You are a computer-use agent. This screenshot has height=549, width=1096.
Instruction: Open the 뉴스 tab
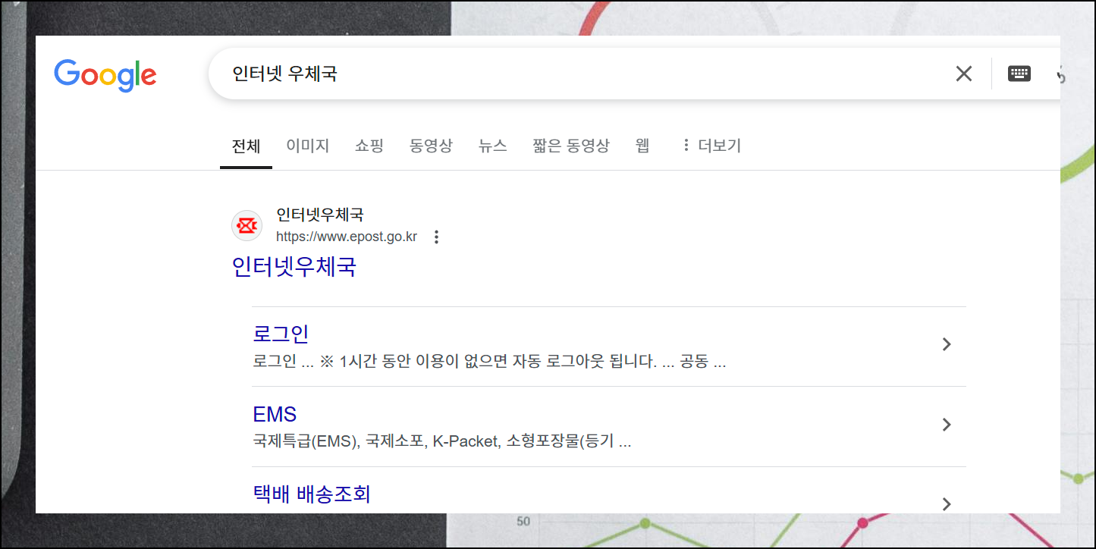pos(493,146)
